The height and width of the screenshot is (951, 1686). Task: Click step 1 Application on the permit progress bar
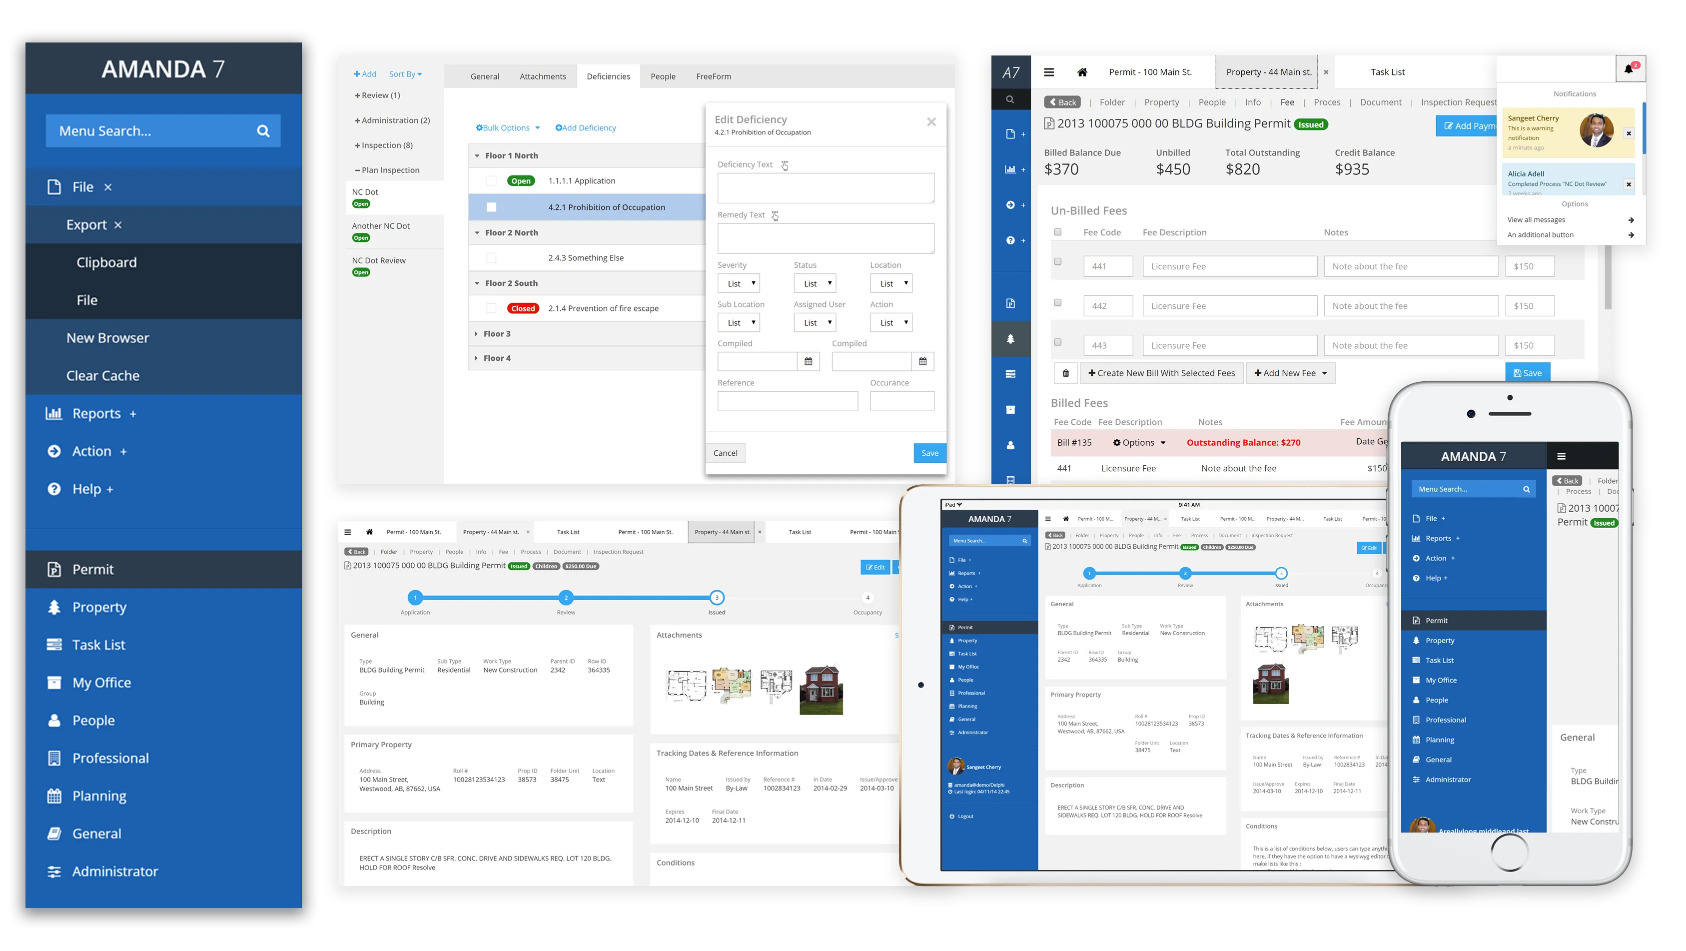[x=415, y=598]
